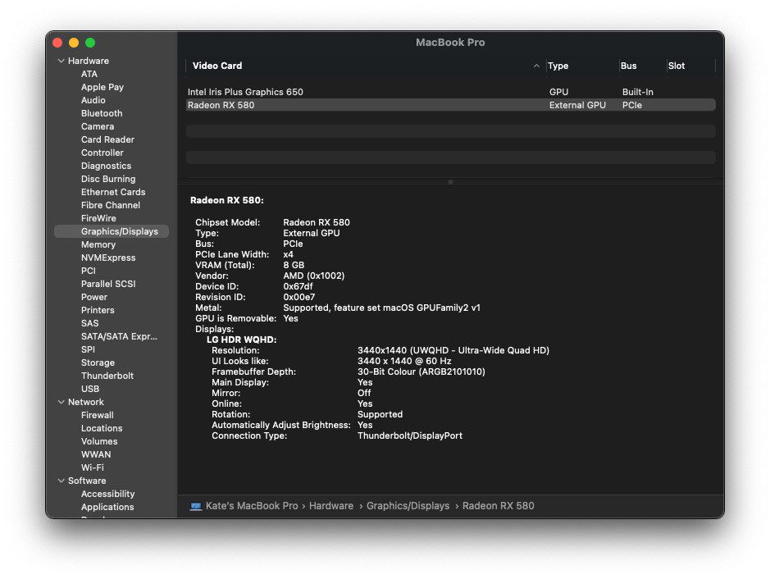The height and width of the screenshot is (579, 770).
Task: Select Accessibility under Software
Action: point(107,494)
